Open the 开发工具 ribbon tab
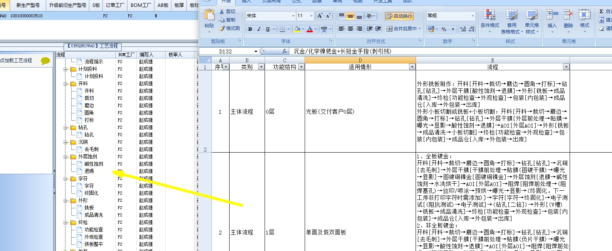The image size is (612, 251). coord(383,1)
